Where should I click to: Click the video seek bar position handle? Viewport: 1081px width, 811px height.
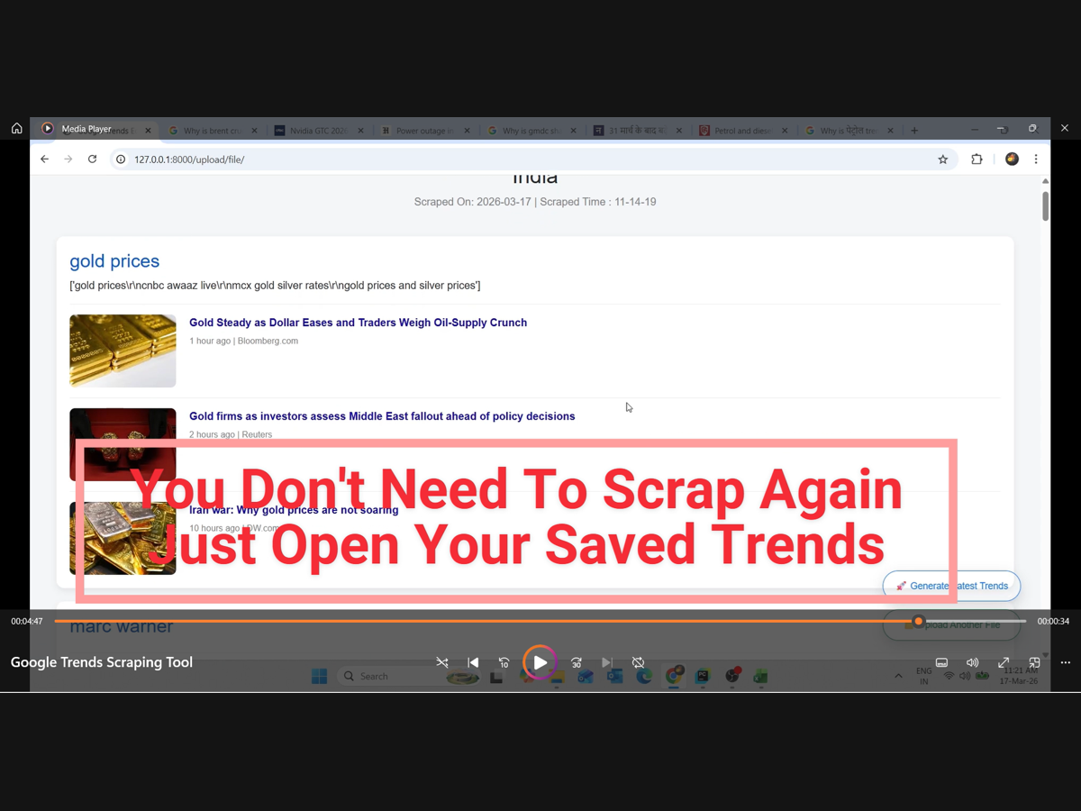(x=919, y=621)
